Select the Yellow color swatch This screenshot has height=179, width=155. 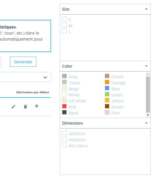click(107, 100)
